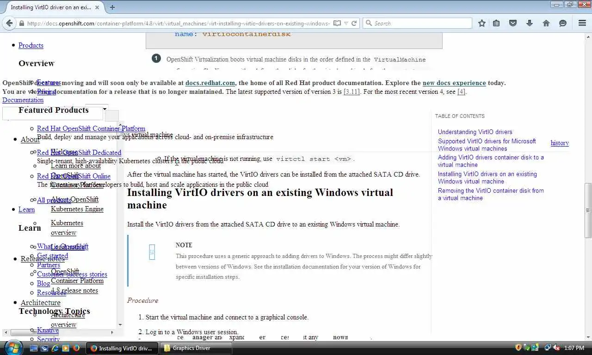Select the Installing VirtIO driver browser tab
Viewport: 592px width, 355px height.
50,7
